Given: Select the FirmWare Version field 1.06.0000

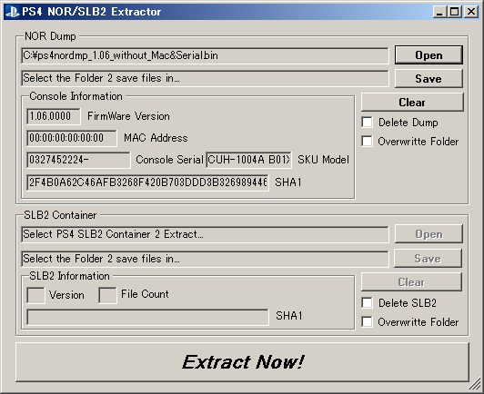Looking at the screenshot, I should point(54,116).
